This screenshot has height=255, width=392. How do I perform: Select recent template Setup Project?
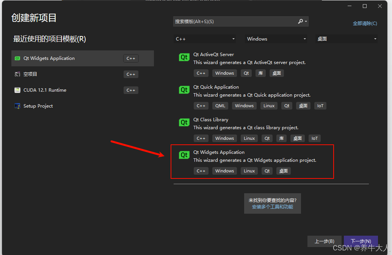click(83, 106)
